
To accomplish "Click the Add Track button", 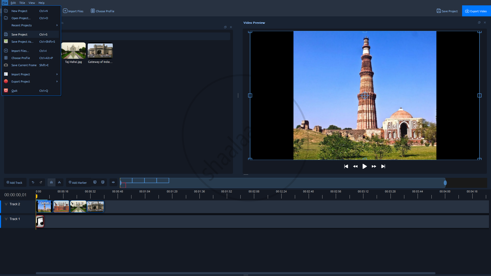I will click(x=15, y=182).
